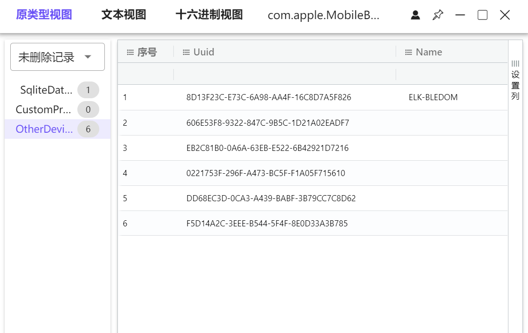The width and height of the screenshot is (528, 333).
Task: Click the 序号 column menu icon
Action: 130,52
